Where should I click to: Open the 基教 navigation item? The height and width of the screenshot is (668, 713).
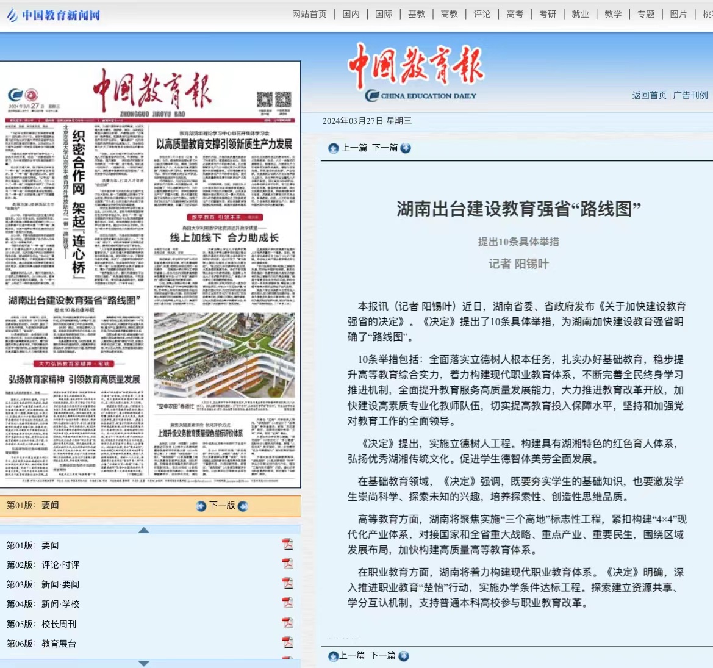[x=416, y=14]
